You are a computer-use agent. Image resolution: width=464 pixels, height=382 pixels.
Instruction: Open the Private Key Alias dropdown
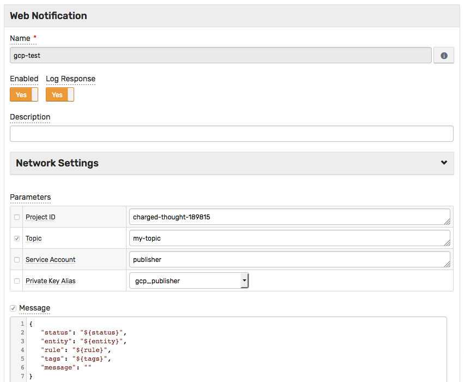tap(189, 280)
